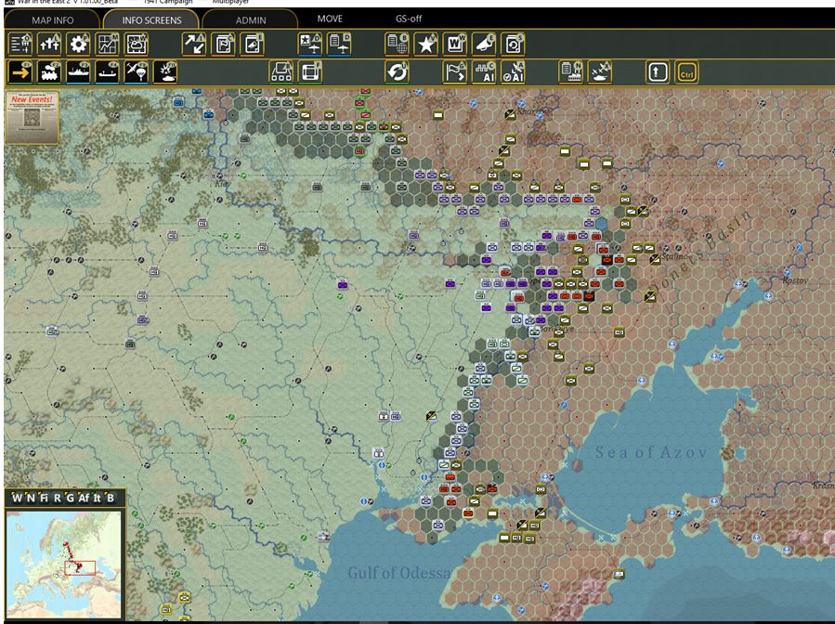The height and width of the screenshot is (624, 835).
Task: Toggle the It filter above minimap
Action: [x=97, y=498]
